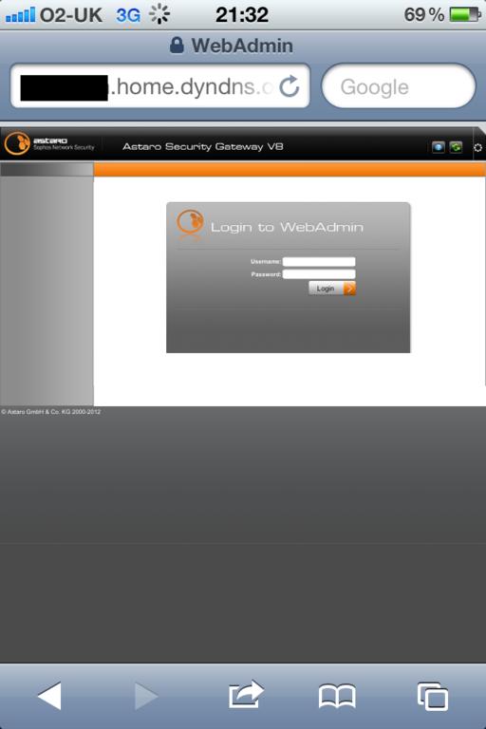This screenshot has height=729, width=486.
Task: Click the Astaro logo in the header
Action: pyautogui.click(x=49, y=143)
